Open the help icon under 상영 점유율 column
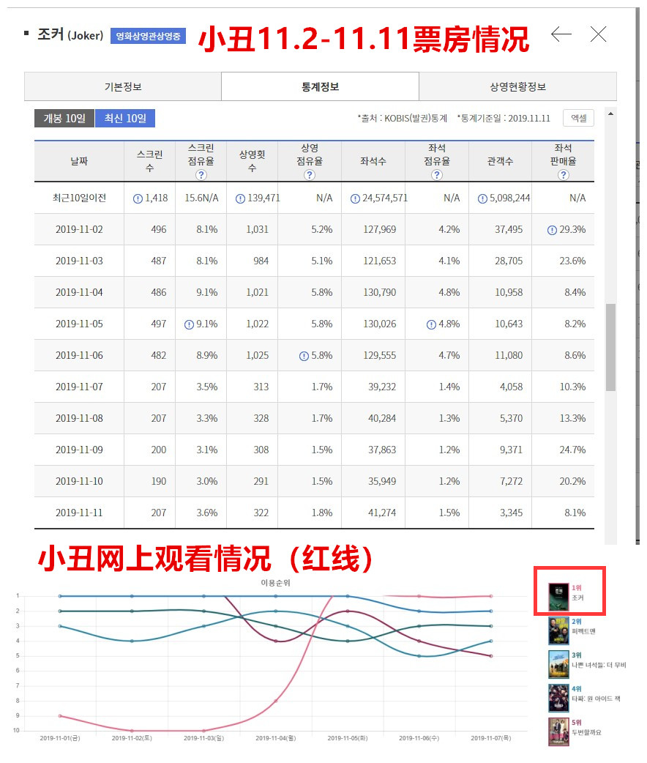Screen dimensions: 647x763 (x=310, y=176)
